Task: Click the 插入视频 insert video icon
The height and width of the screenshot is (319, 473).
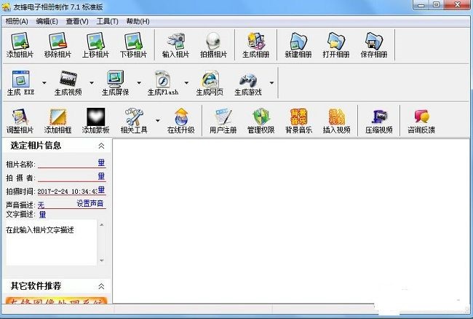Action: coord(337,121)
